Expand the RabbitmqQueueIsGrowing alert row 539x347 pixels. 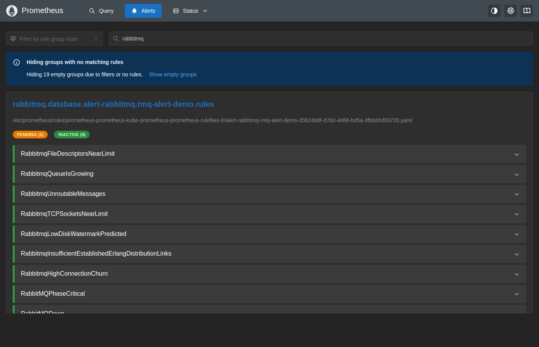(x=269, y=174)
